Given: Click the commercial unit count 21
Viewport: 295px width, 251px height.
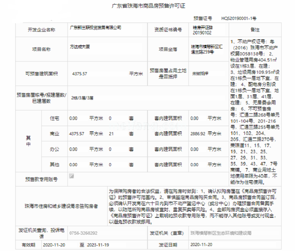Looking at the screenshot, I should point(111,134).
